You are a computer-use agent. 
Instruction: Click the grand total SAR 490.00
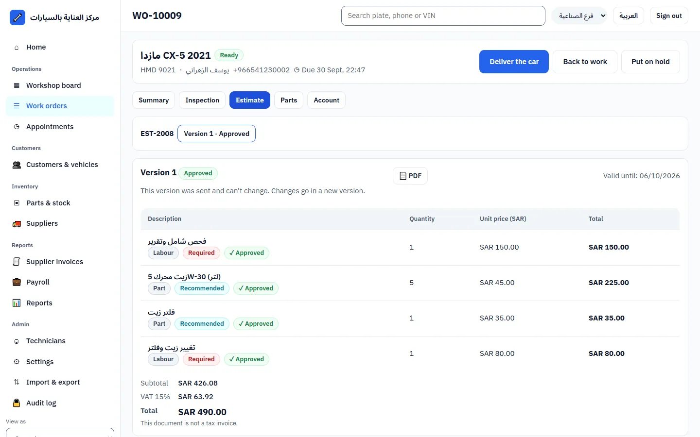coord(202,412)
